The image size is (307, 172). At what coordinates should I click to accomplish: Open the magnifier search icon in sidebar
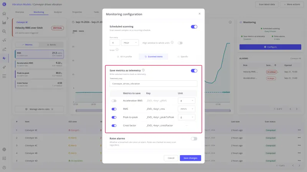(4, 31)
